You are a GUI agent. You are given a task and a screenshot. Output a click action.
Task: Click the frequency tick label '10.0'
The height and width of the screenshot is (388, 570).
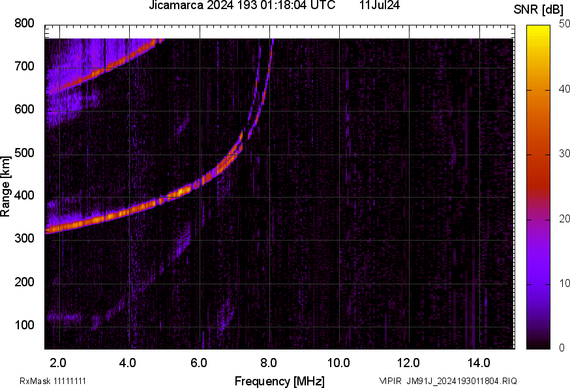338,363
